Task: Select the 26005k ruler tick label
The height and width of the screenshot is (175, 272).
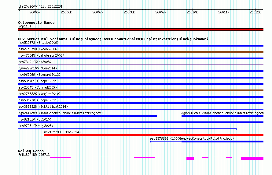Action: click(x=35, y=12)
